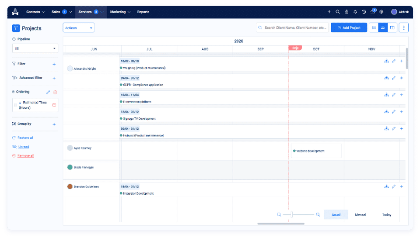Zoom out the timeline with the magnifier minus
Screen dimensions: 420x238
pos(279,214)
